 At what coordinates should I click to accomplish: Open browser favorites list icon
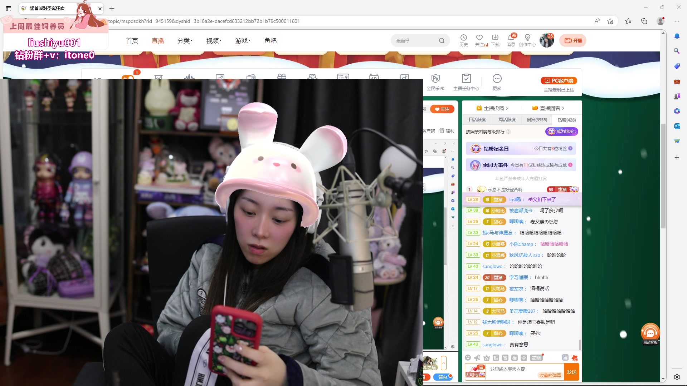point(628,21)
